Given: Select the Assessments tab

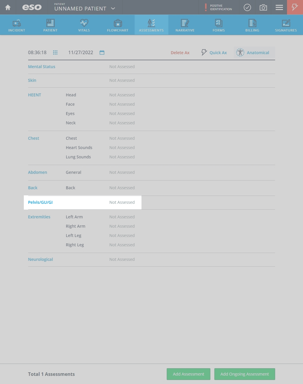Looking at the screenshot, I should tap(151, 25).
